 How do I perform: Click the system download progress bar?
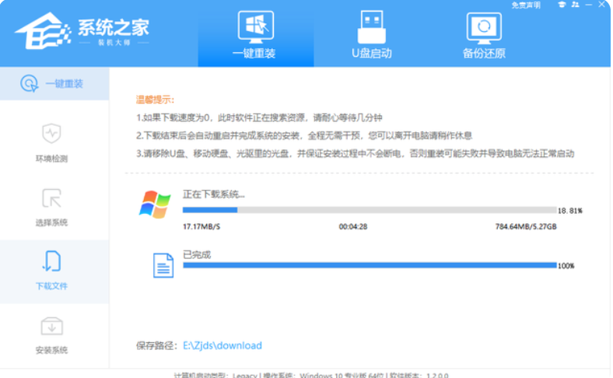[370, 210]
